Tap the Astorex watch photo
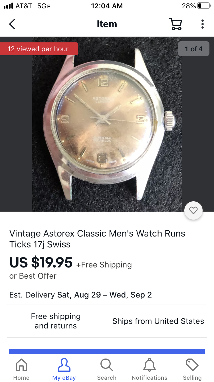The image size is (214, 382). 107,124
